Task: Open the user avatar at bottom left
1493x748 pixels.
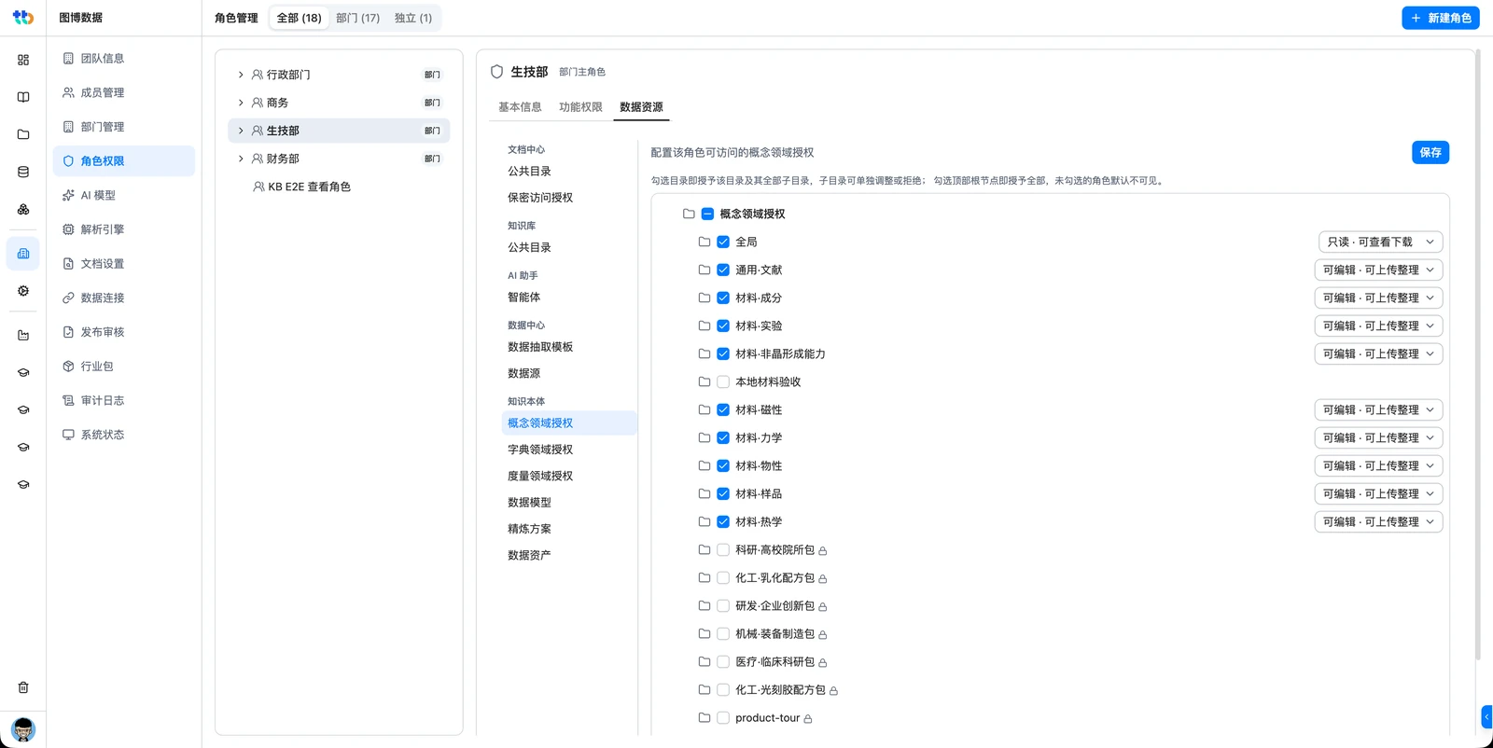Action: 23,728
